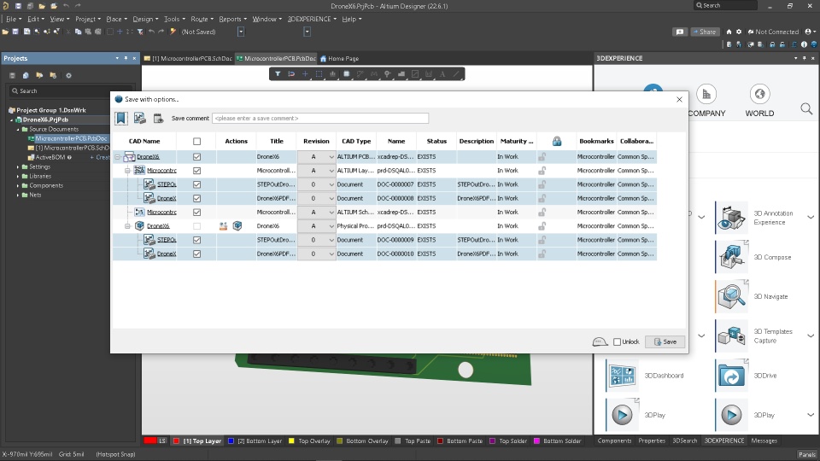Open the 3DEXPERIENCE menu
The image size is (820, 461).
(x=312, y=19)
